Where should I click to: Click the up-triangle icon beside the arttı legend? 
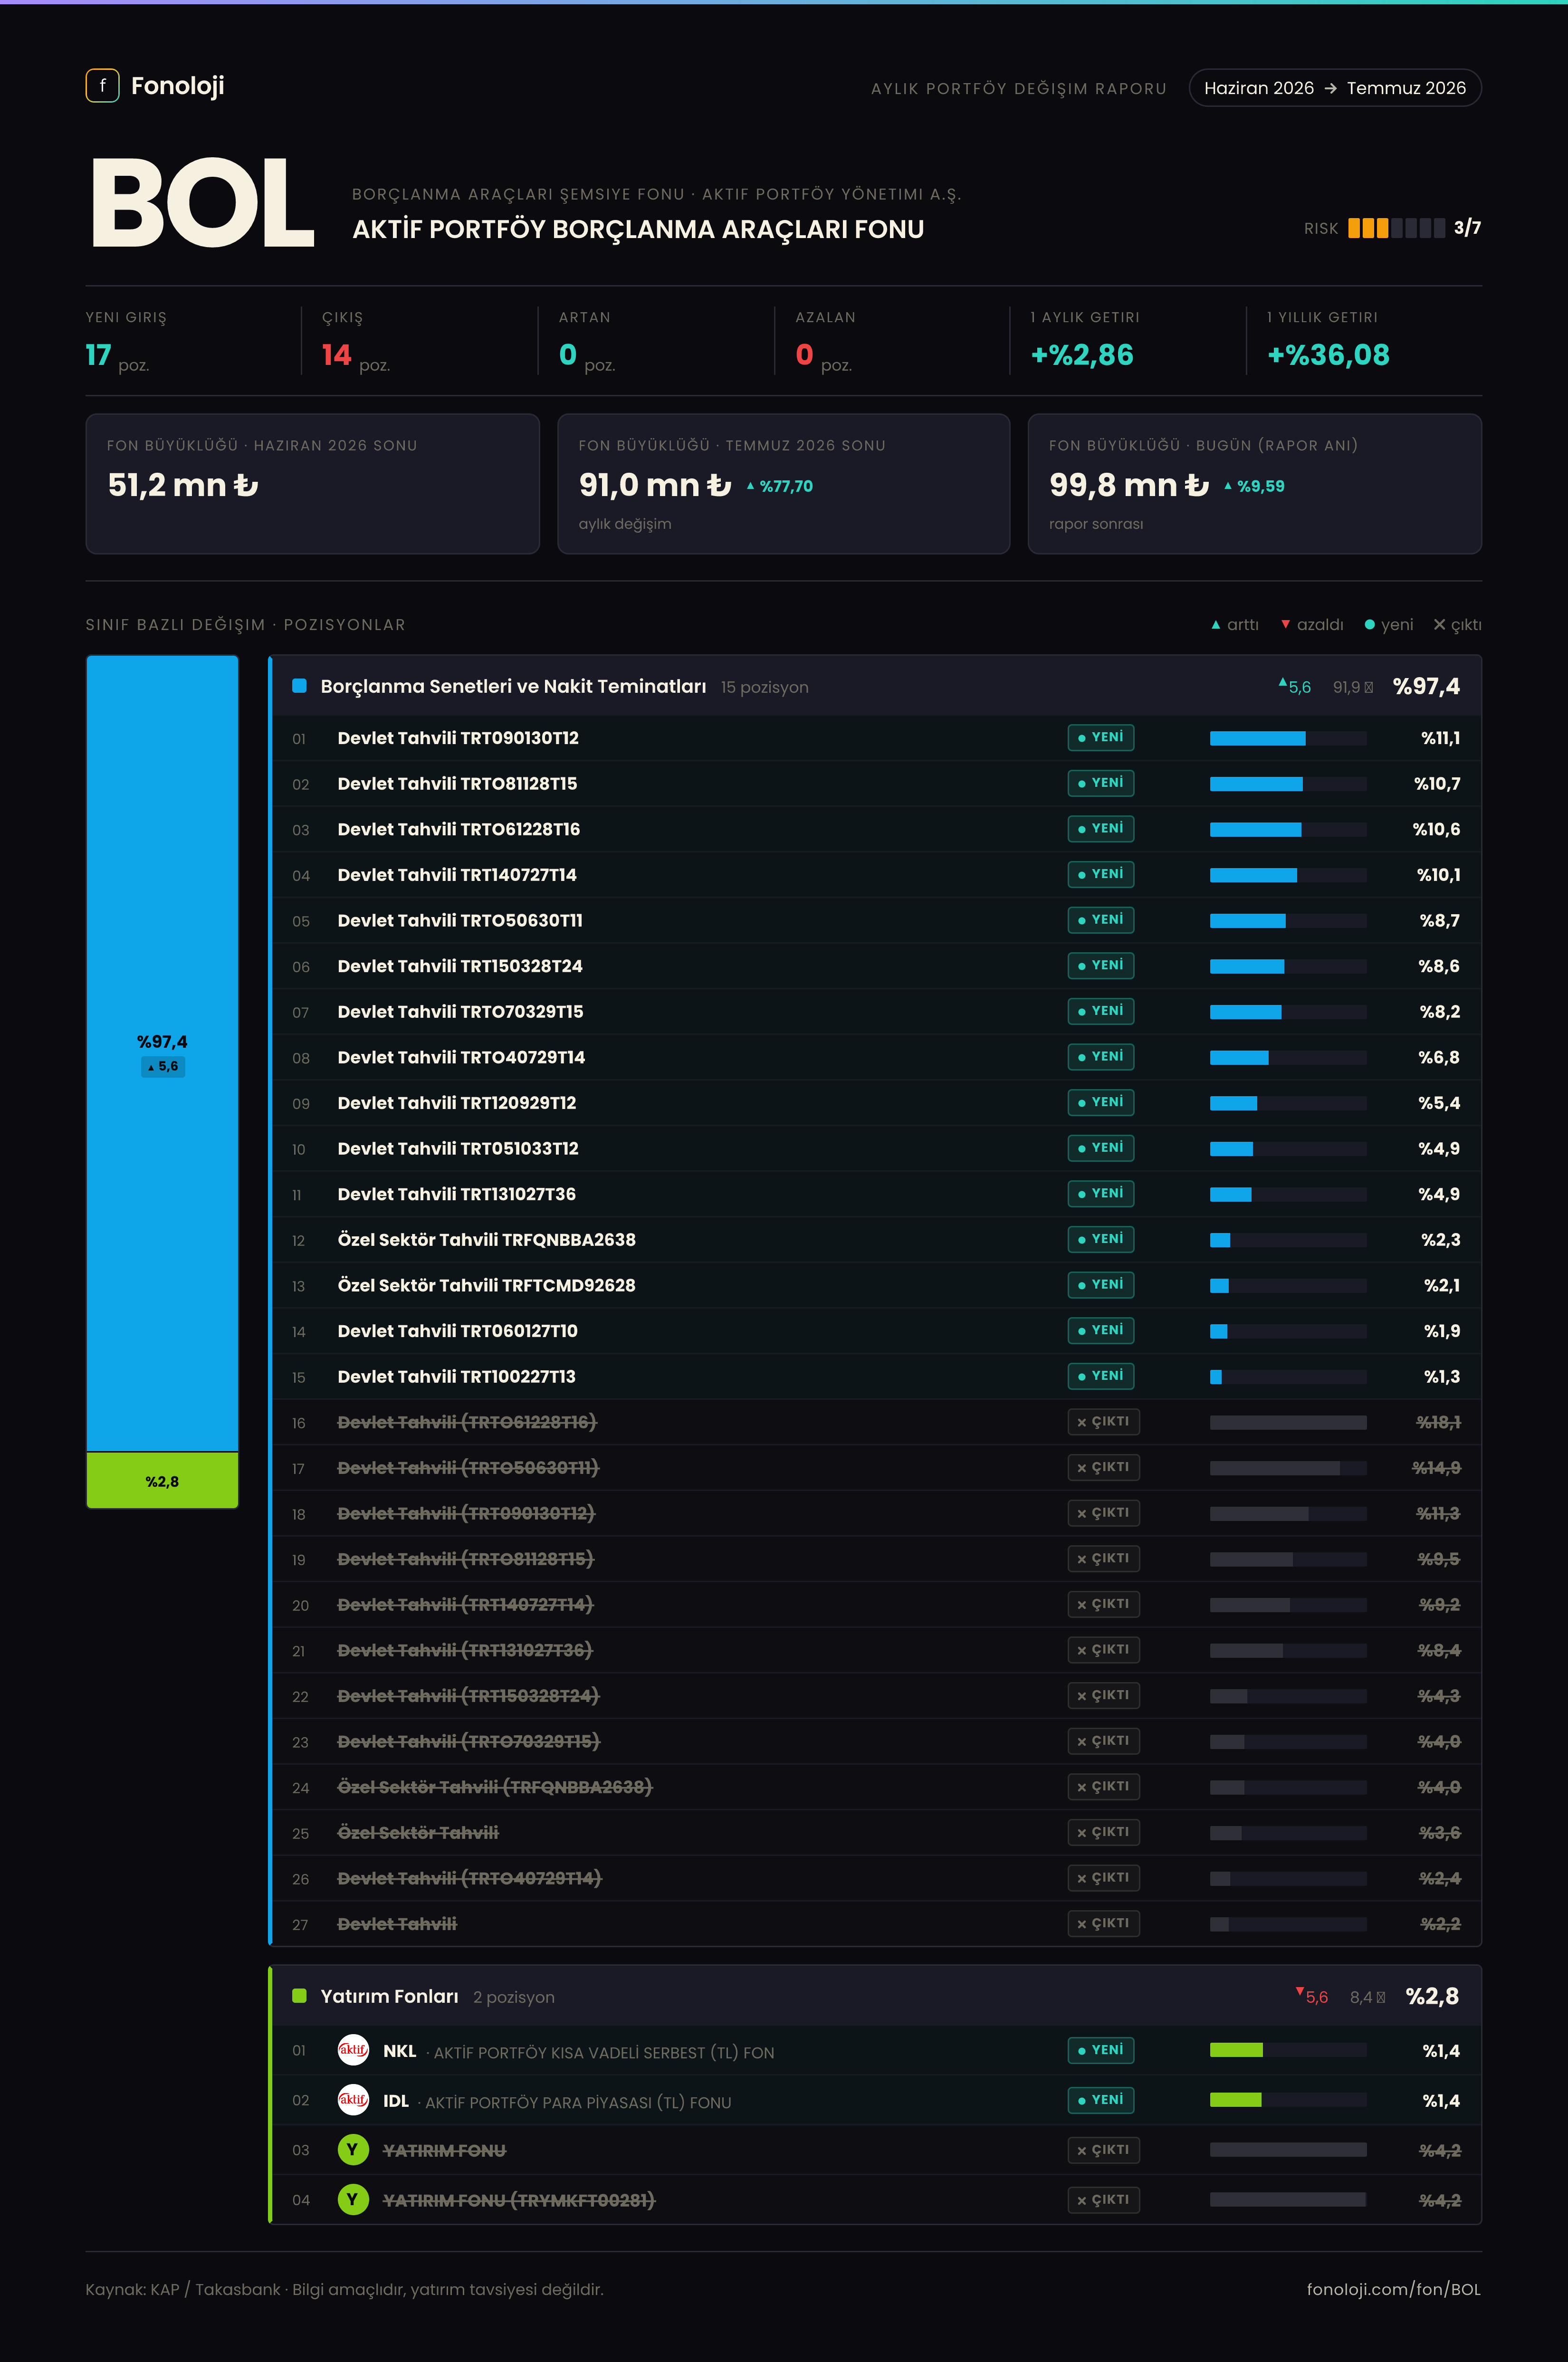coord(1216,625)
